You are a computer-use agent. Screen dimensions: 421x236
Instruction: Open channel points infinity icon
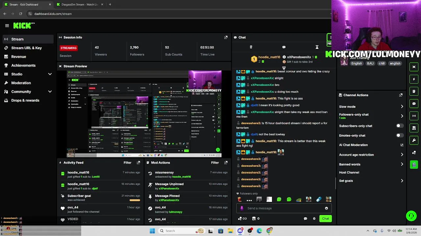(242, 219)
